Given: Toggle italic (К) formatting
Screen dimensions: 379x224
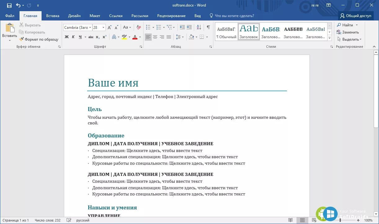Looking at the screenshot, I should pos(73,37).
